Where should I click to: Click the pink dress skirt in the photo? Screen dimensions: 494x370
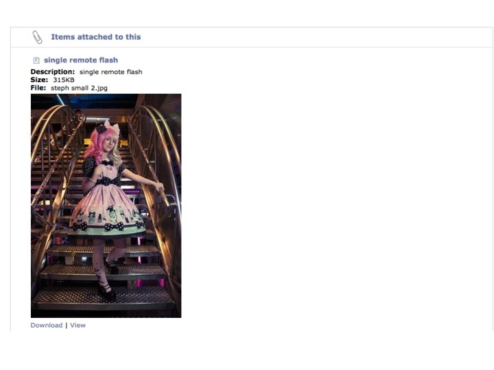(106, 209)
